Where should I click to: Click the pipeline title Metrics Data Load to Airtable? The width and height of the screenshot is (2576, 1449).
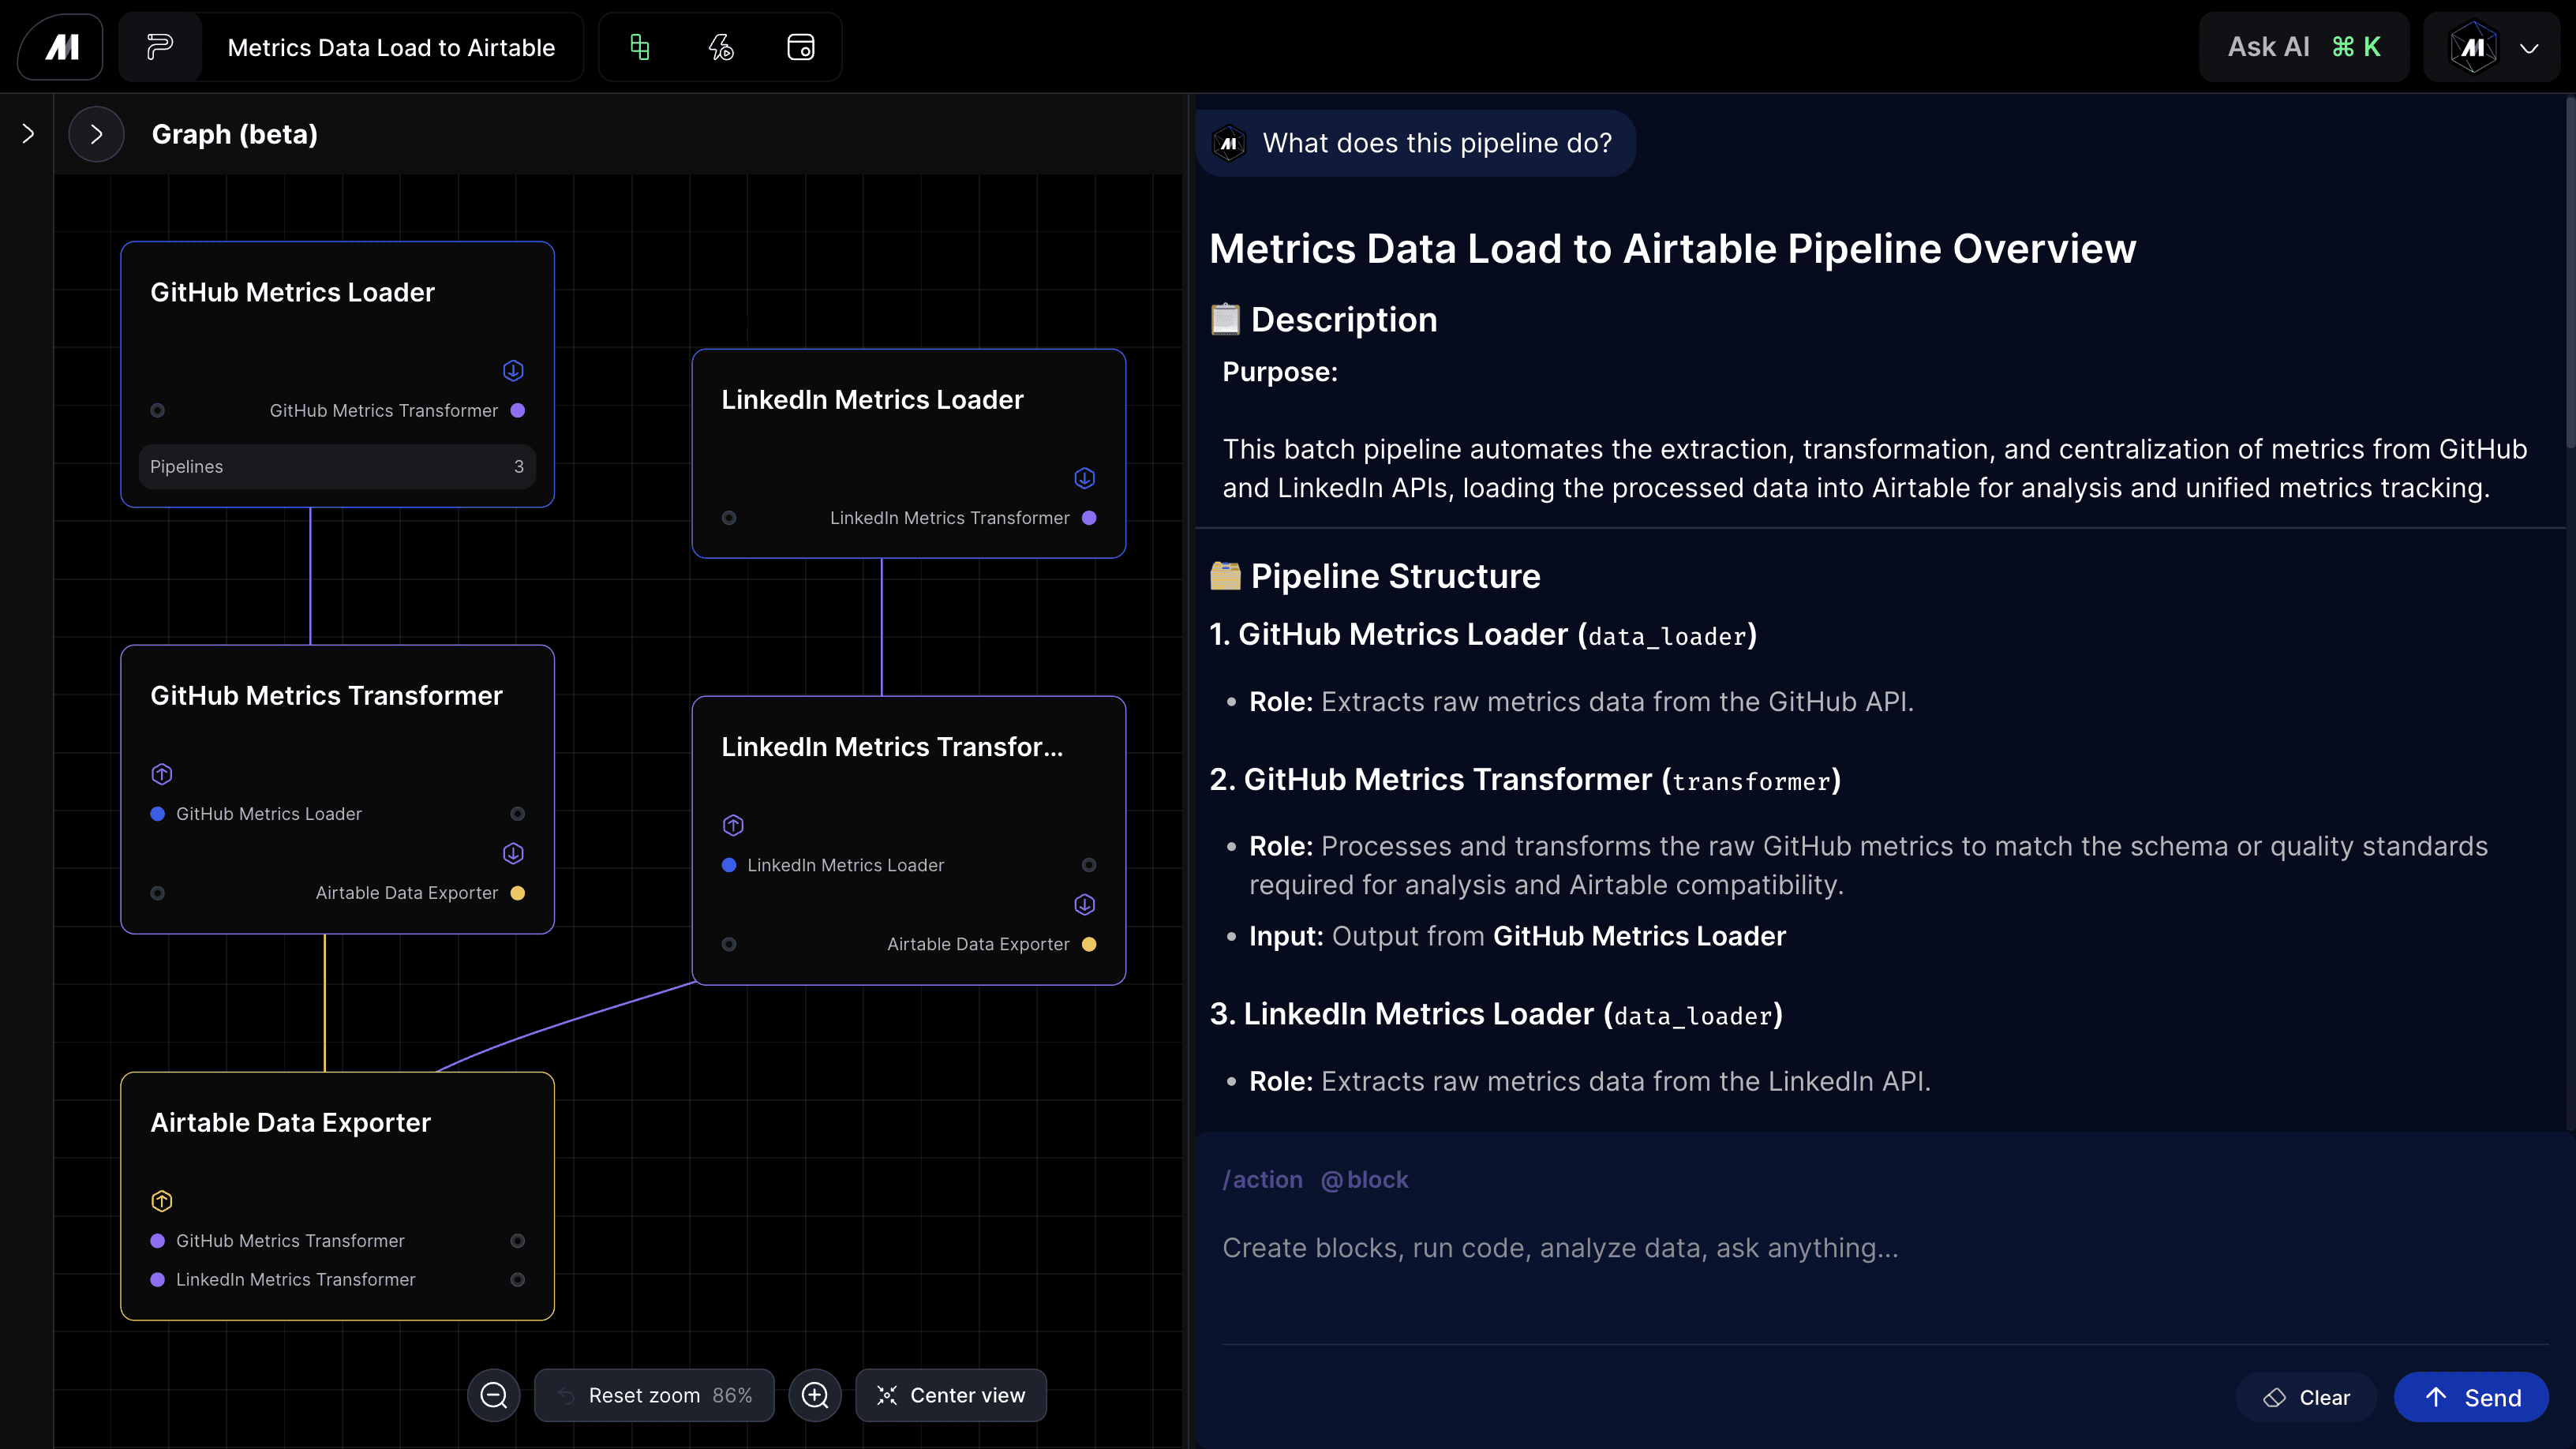click(x=391, y=47)
